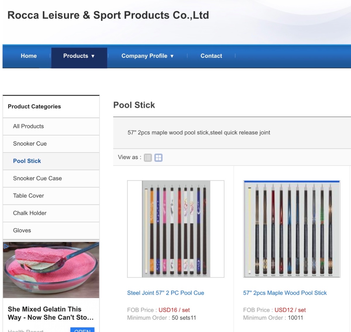Click the pink gelatin ad image
Image resolution: width=351 pixels, height=332 pixels.
(51, 270)
